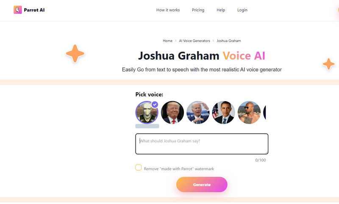Go to the Help page
The width and height of the screenshot is (339, 204).
221,10
